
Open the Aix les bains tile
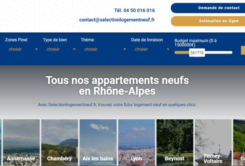[98, 143]
